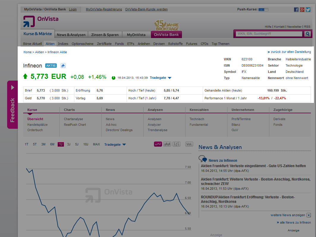Select Aktien in the submenu
The width and height of the screenshot is (316, 237).
50,44
